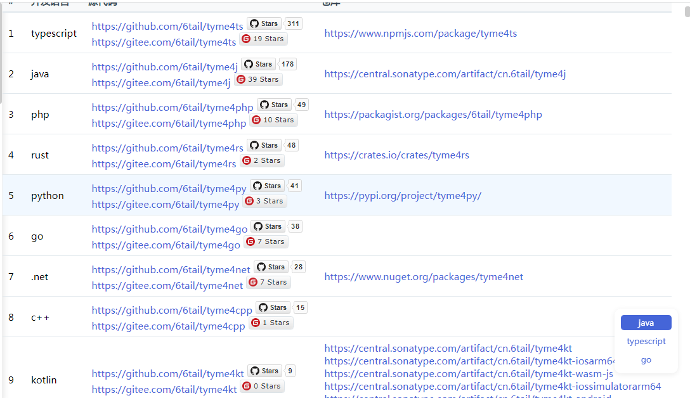Open github.com/6tail/tyme4kt link
The image size is (690, 398).
coord(167,373)
